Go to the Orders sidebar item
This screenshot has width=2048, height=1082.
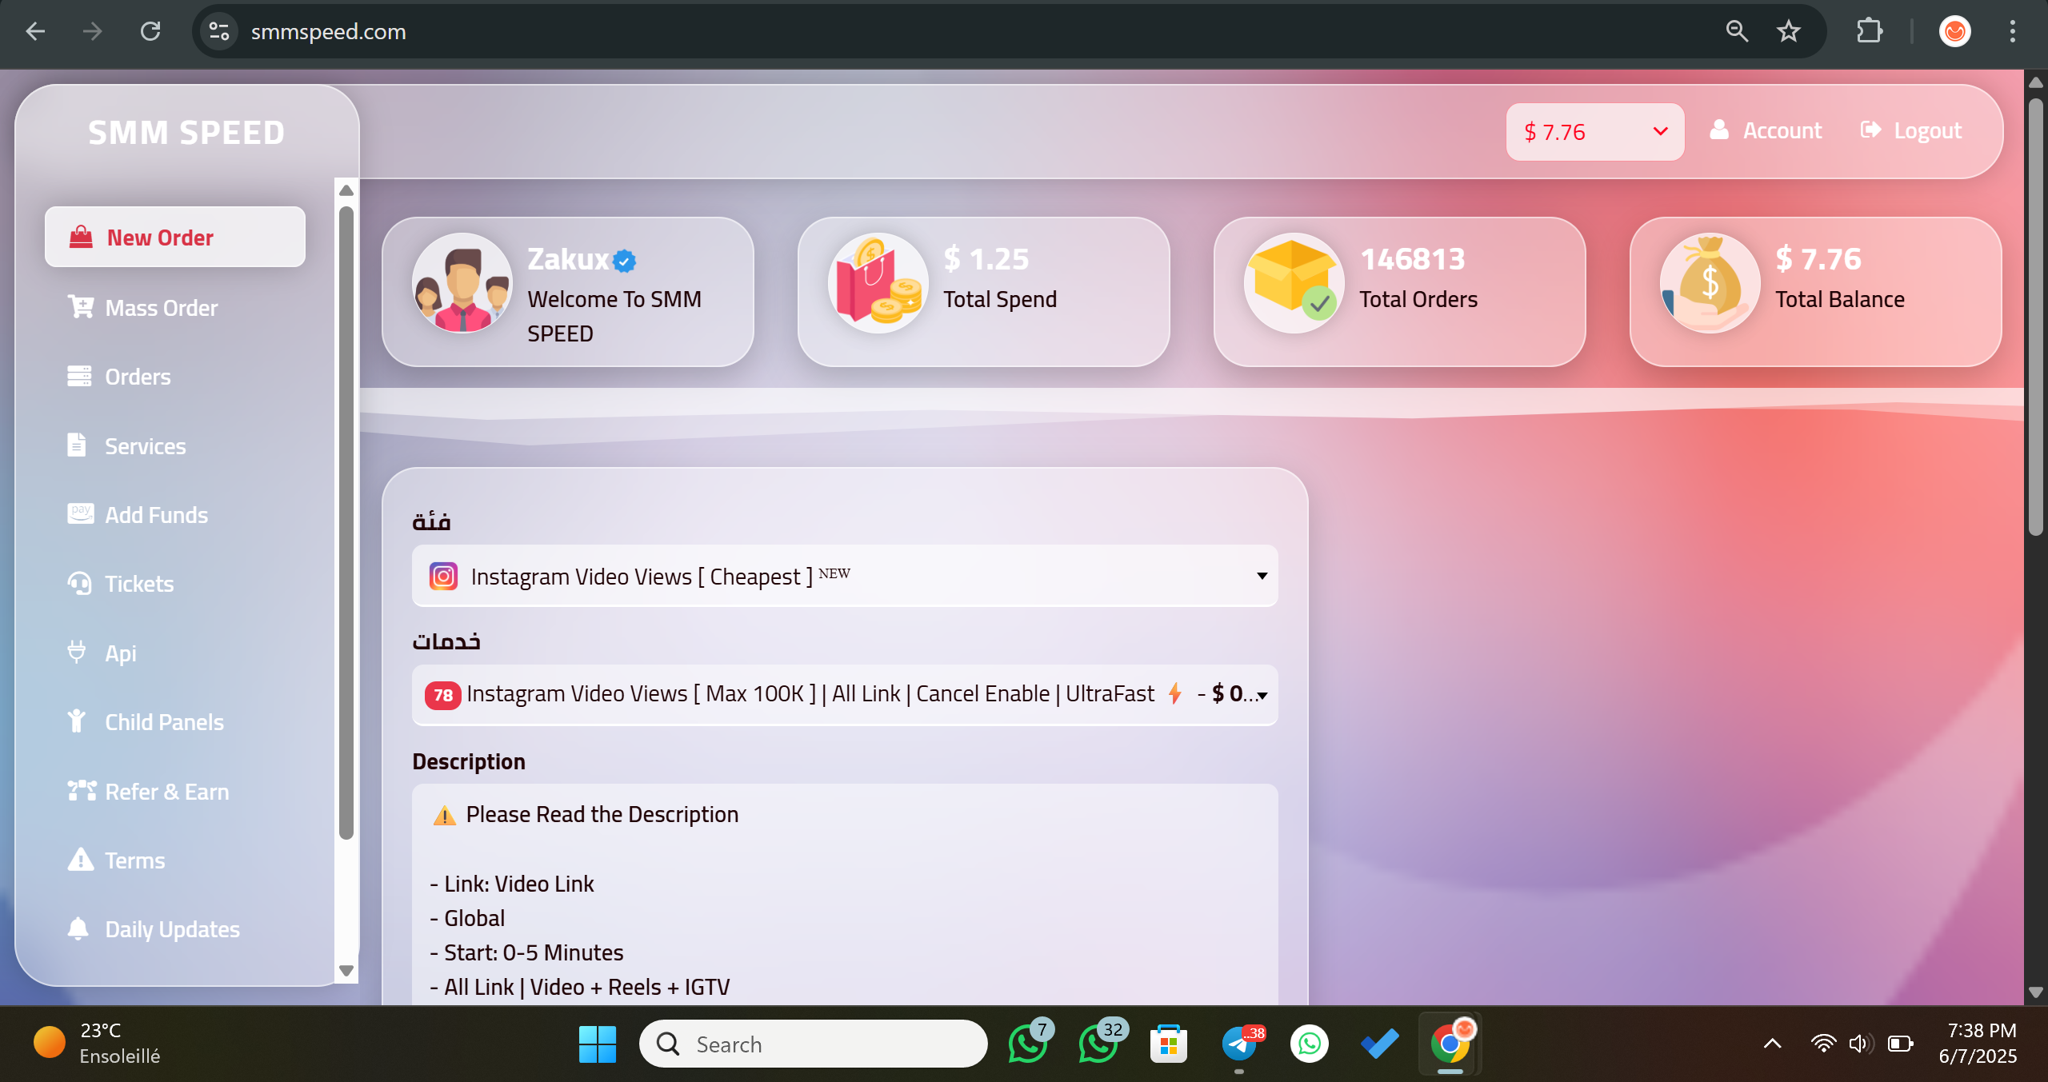(138, 377)
